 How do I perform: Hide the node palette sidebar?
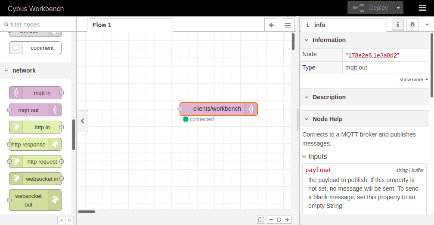click(82, 121)
